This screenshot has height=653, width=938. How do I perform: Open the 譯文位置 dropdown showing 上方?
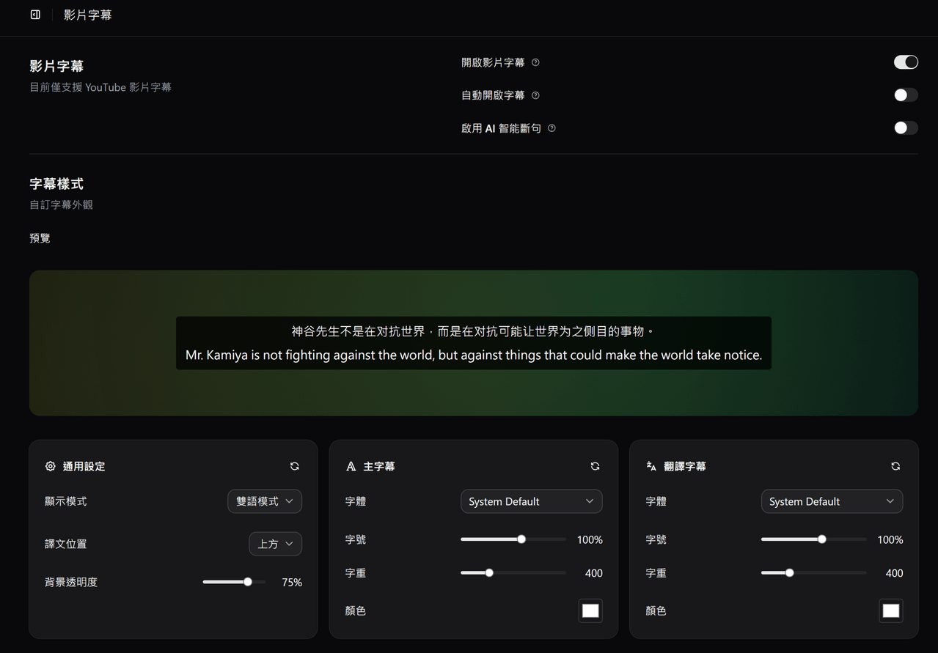click(276, 544)
